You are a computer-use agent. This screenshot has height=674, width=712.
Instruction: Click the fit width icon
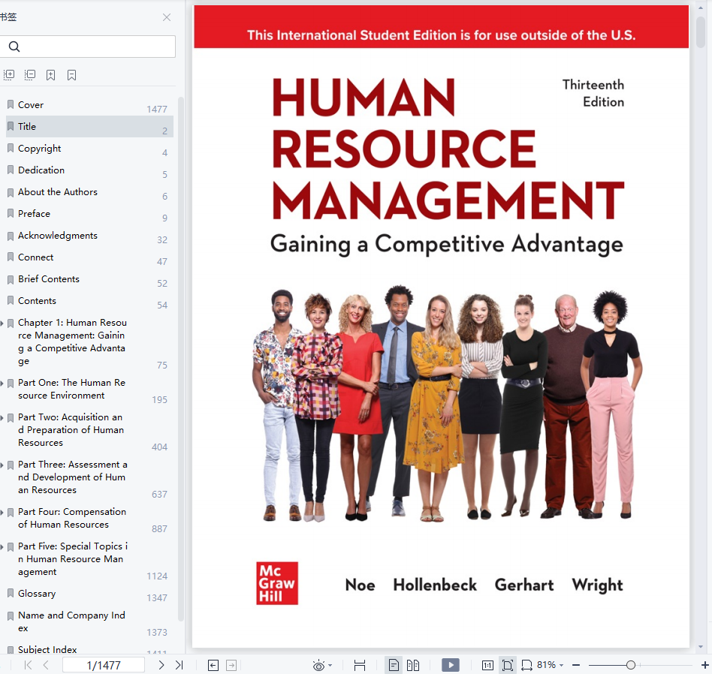360,666
